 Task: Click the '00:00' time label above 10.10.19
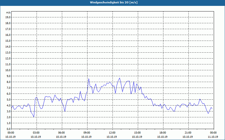10,133
